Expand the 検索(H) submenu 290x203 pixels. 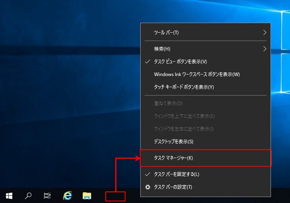coord(205,49)
